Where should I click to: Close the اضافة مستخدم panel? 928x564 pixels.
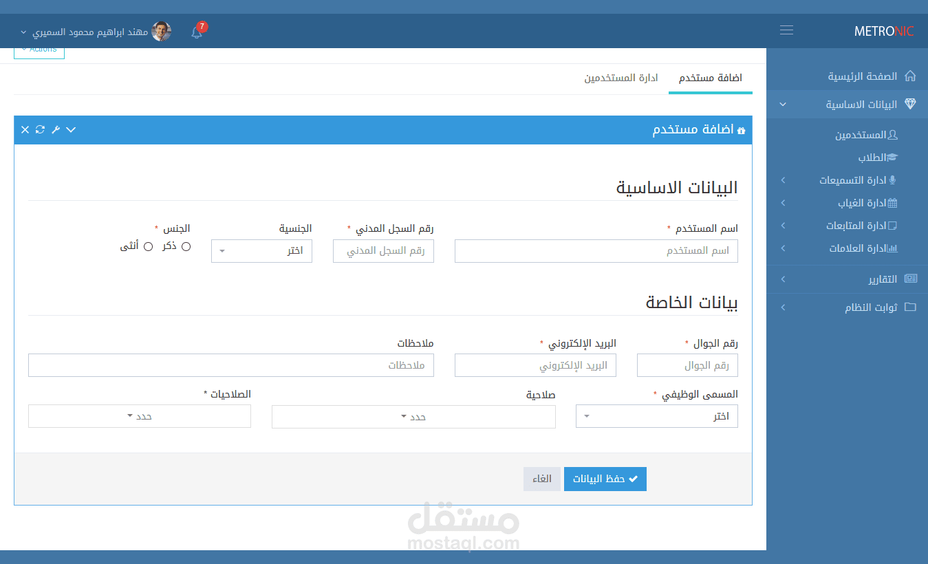pos(25,129)
